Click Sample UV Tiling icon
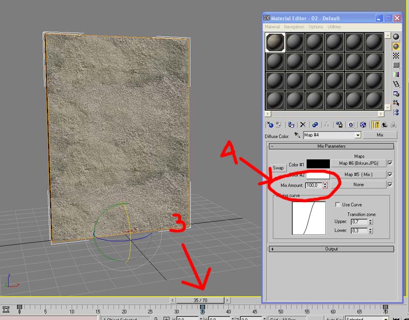Screen dimensions: 409x320 tap(396, 65)
